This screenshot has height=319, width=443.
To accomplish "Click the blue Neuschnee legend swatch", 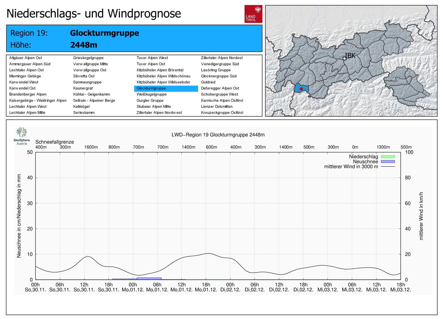I will (x=388, y=162).
